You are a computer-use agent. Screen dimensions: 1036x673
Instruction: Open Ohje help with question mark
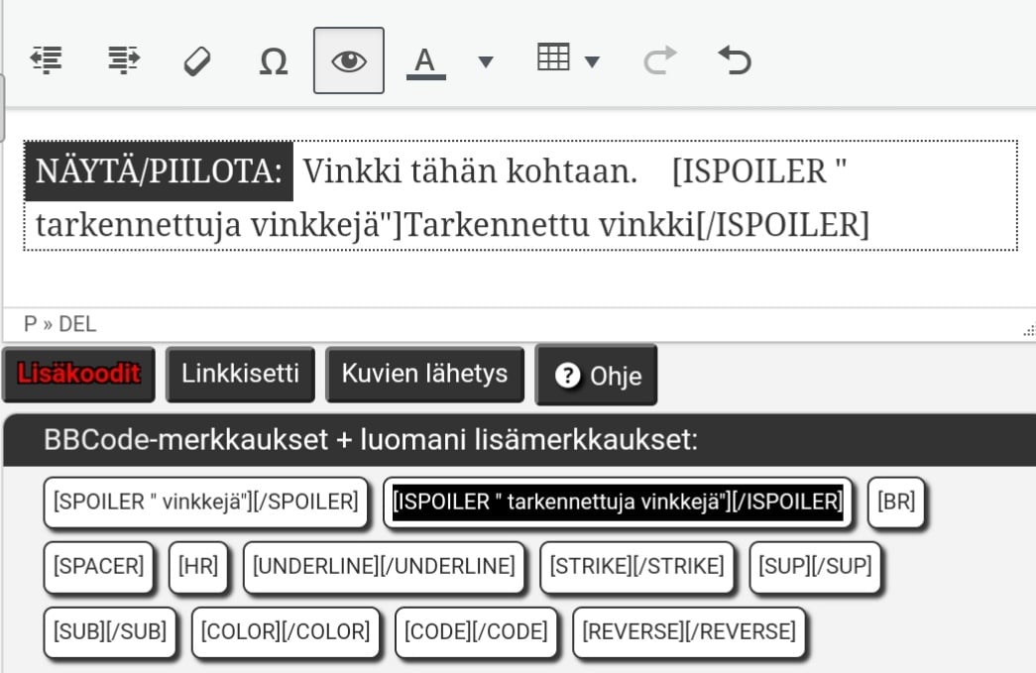596,375
